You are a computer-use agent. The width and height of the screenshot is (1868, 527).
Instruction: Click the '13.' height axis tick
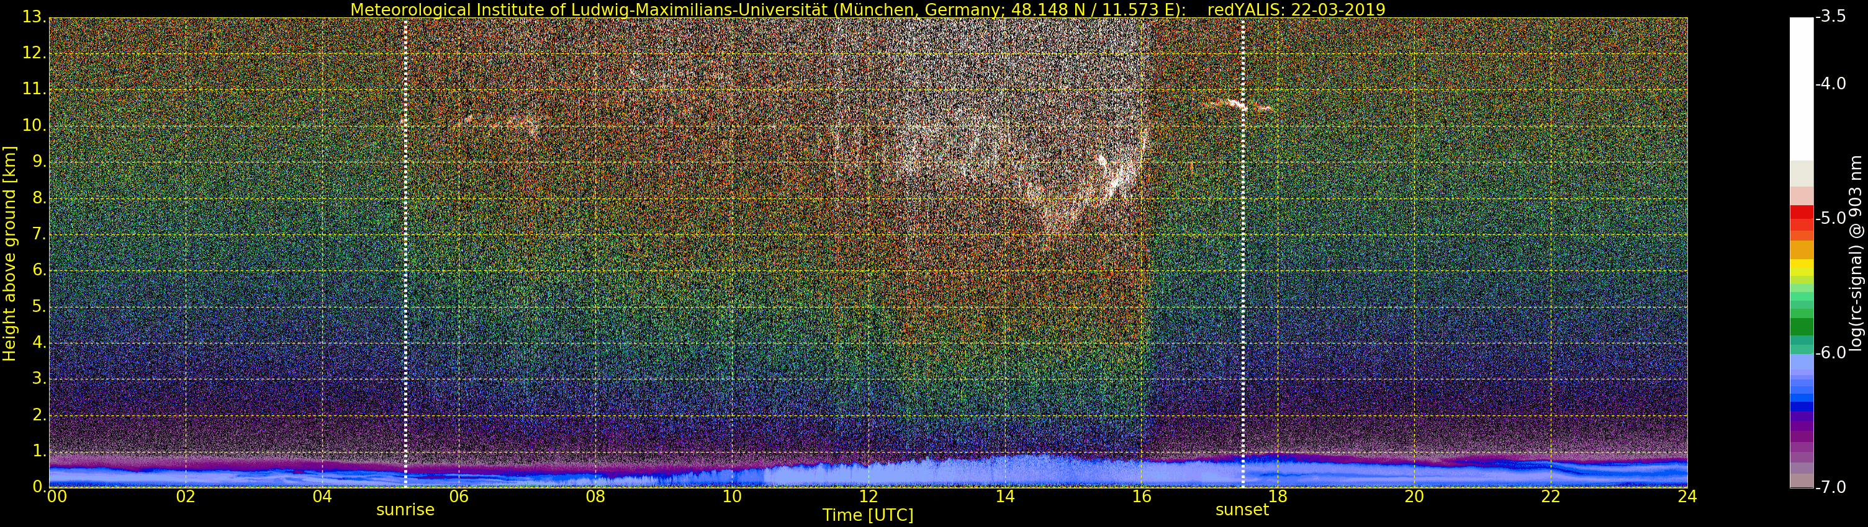coord(34,16)
